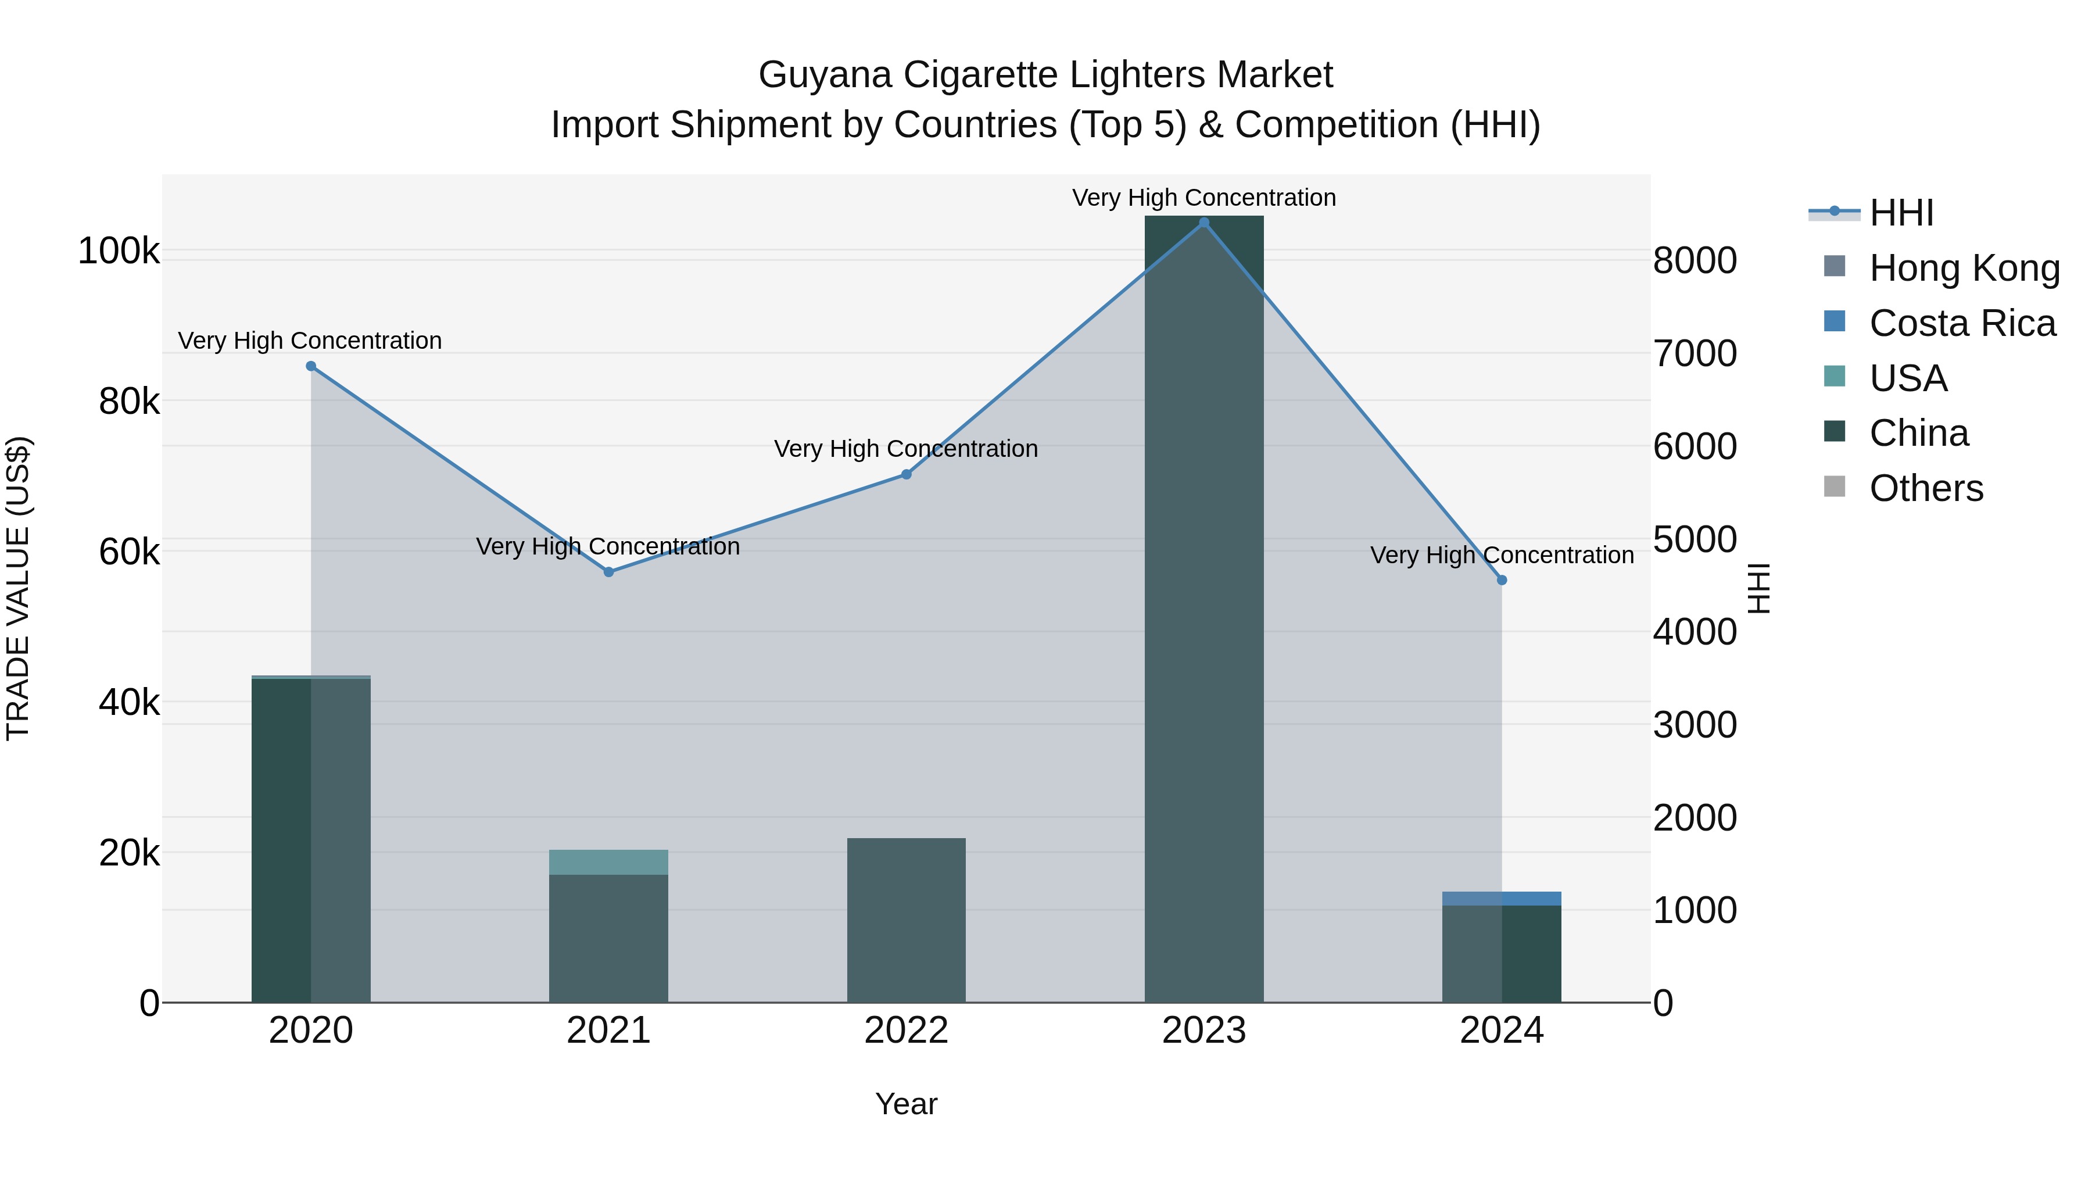Click the 6000 HHI axis tick label
Viewport: 2092px width, 1177px height.
[x=1696, y=447]
